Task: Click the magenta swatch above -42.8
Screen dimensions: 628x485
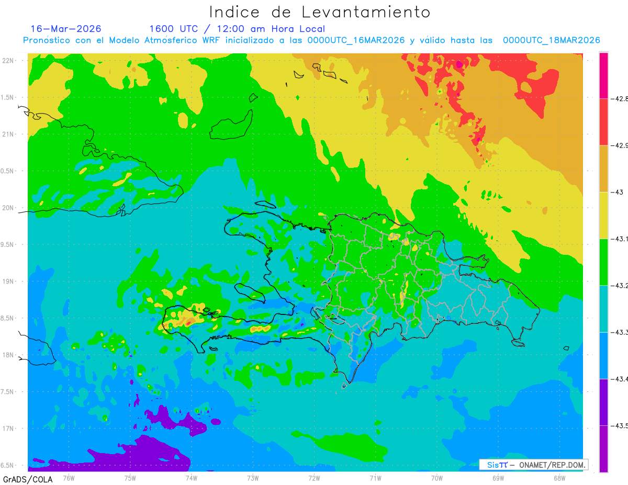Action: click(603, 75)
